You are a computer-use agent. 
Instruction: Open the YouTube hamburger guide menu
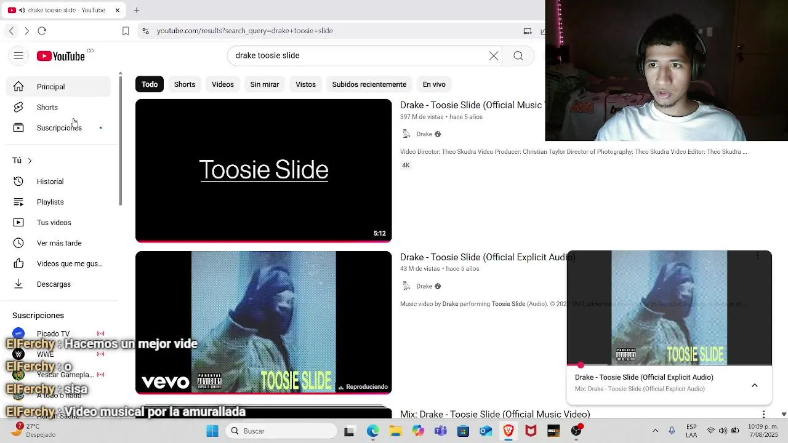pyautogui.click(x=18, y=56)
